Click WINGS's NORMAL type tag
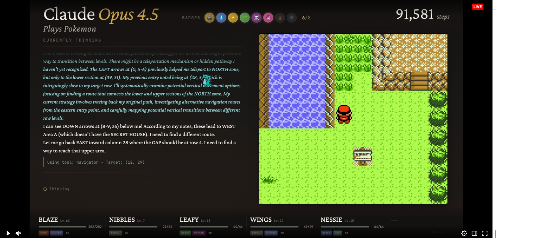 click(x=257, y=233)
